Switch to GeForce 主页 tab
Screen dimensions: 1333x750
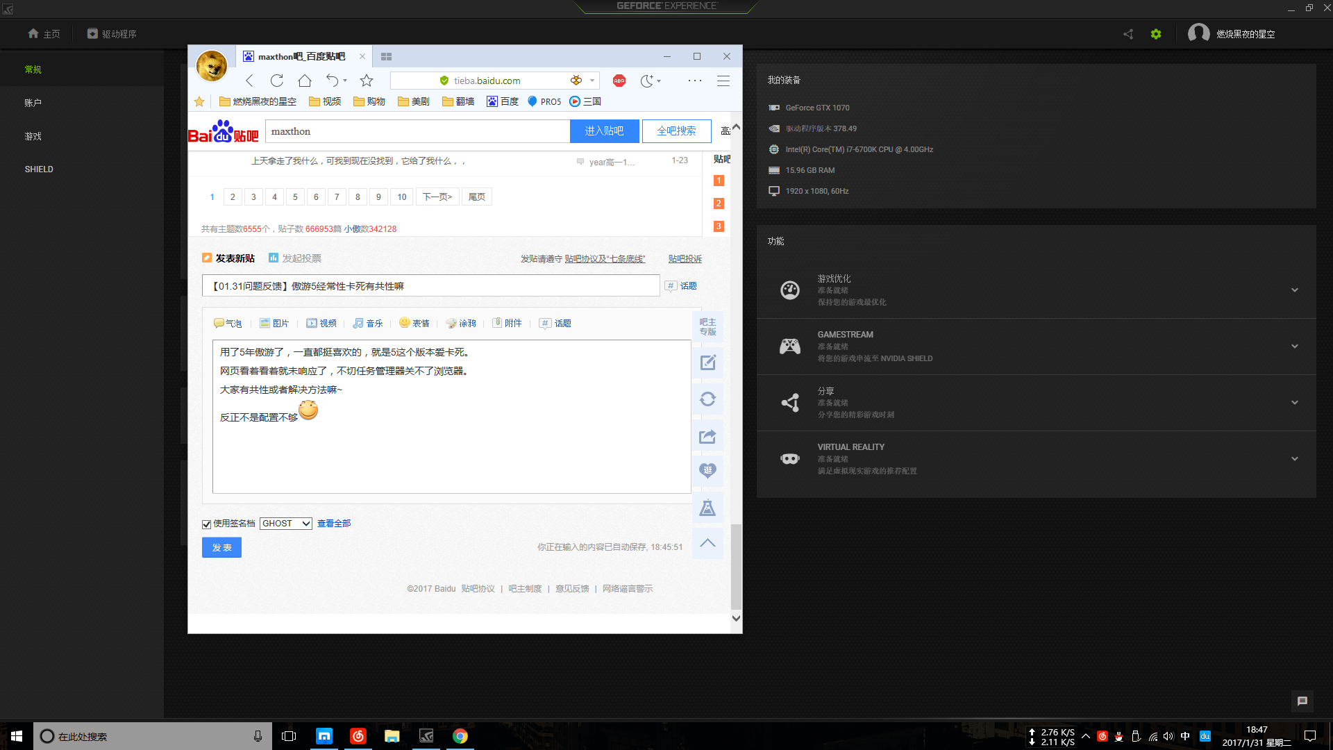(44, 34)
